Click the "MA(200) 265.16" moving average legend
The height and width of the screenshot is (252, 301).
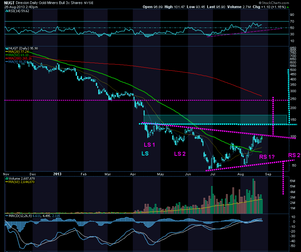click(x=18, y=58)
